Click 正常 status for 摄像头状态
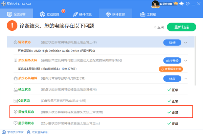The height and width of the screenshot is (135, 203). pos(173,112)
